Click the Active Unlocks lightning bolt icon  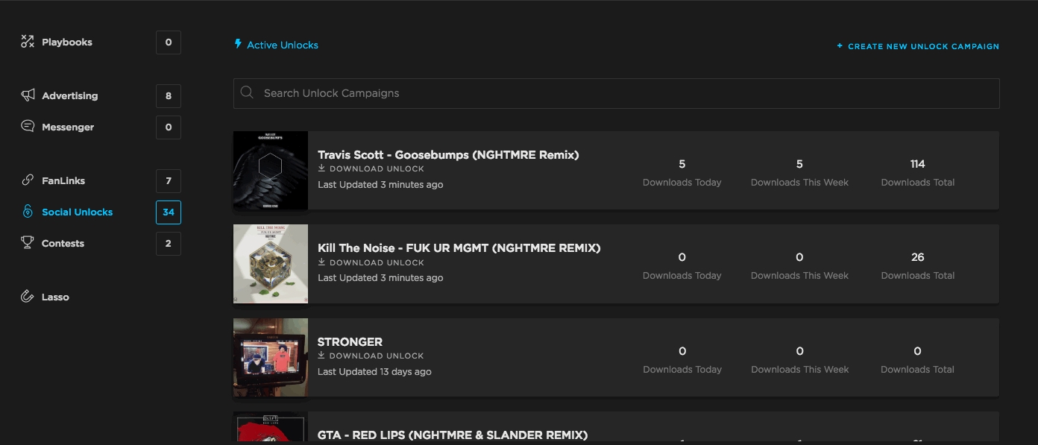point(238,44)
